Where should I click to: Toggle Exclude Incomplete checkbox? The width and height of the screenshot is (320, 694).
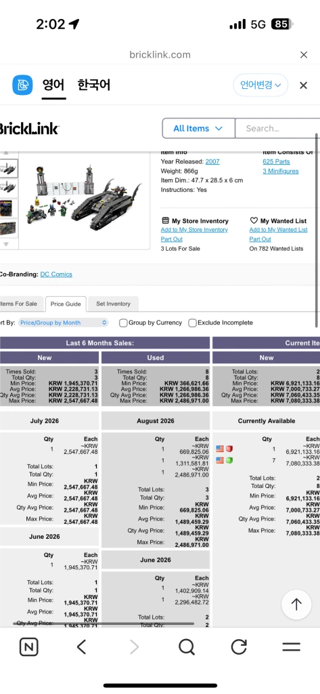tap(192, 323)
